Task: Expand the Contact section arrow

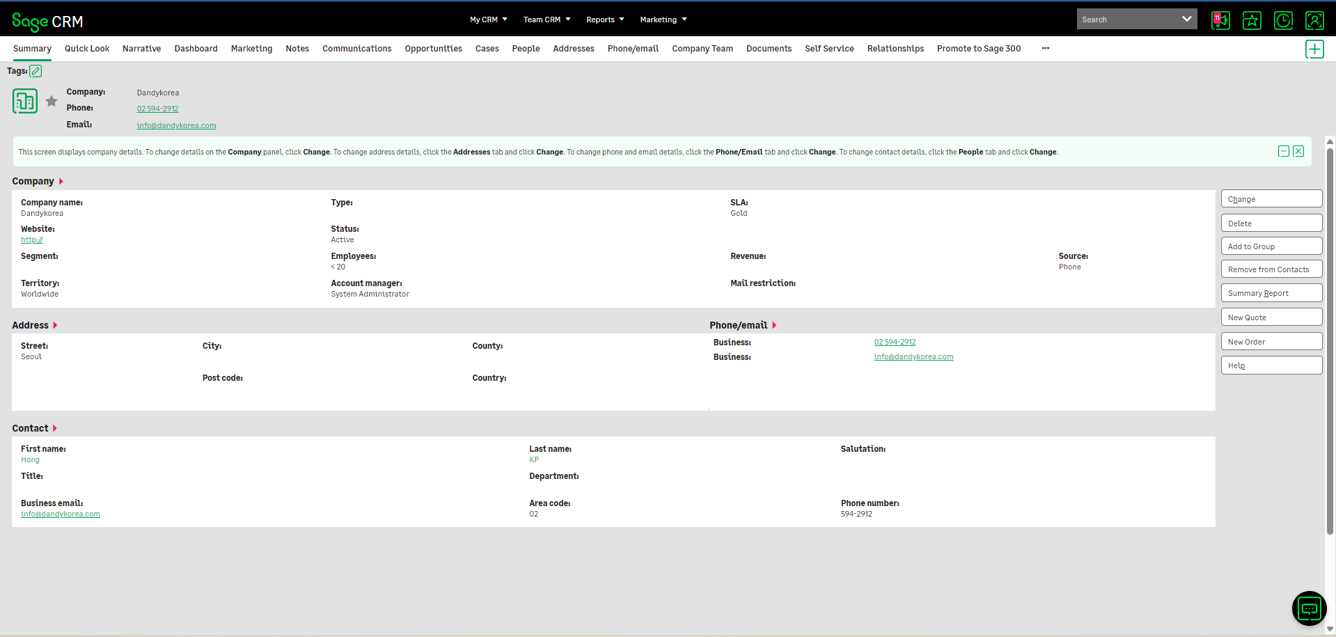Action: (x=55, y=428)
